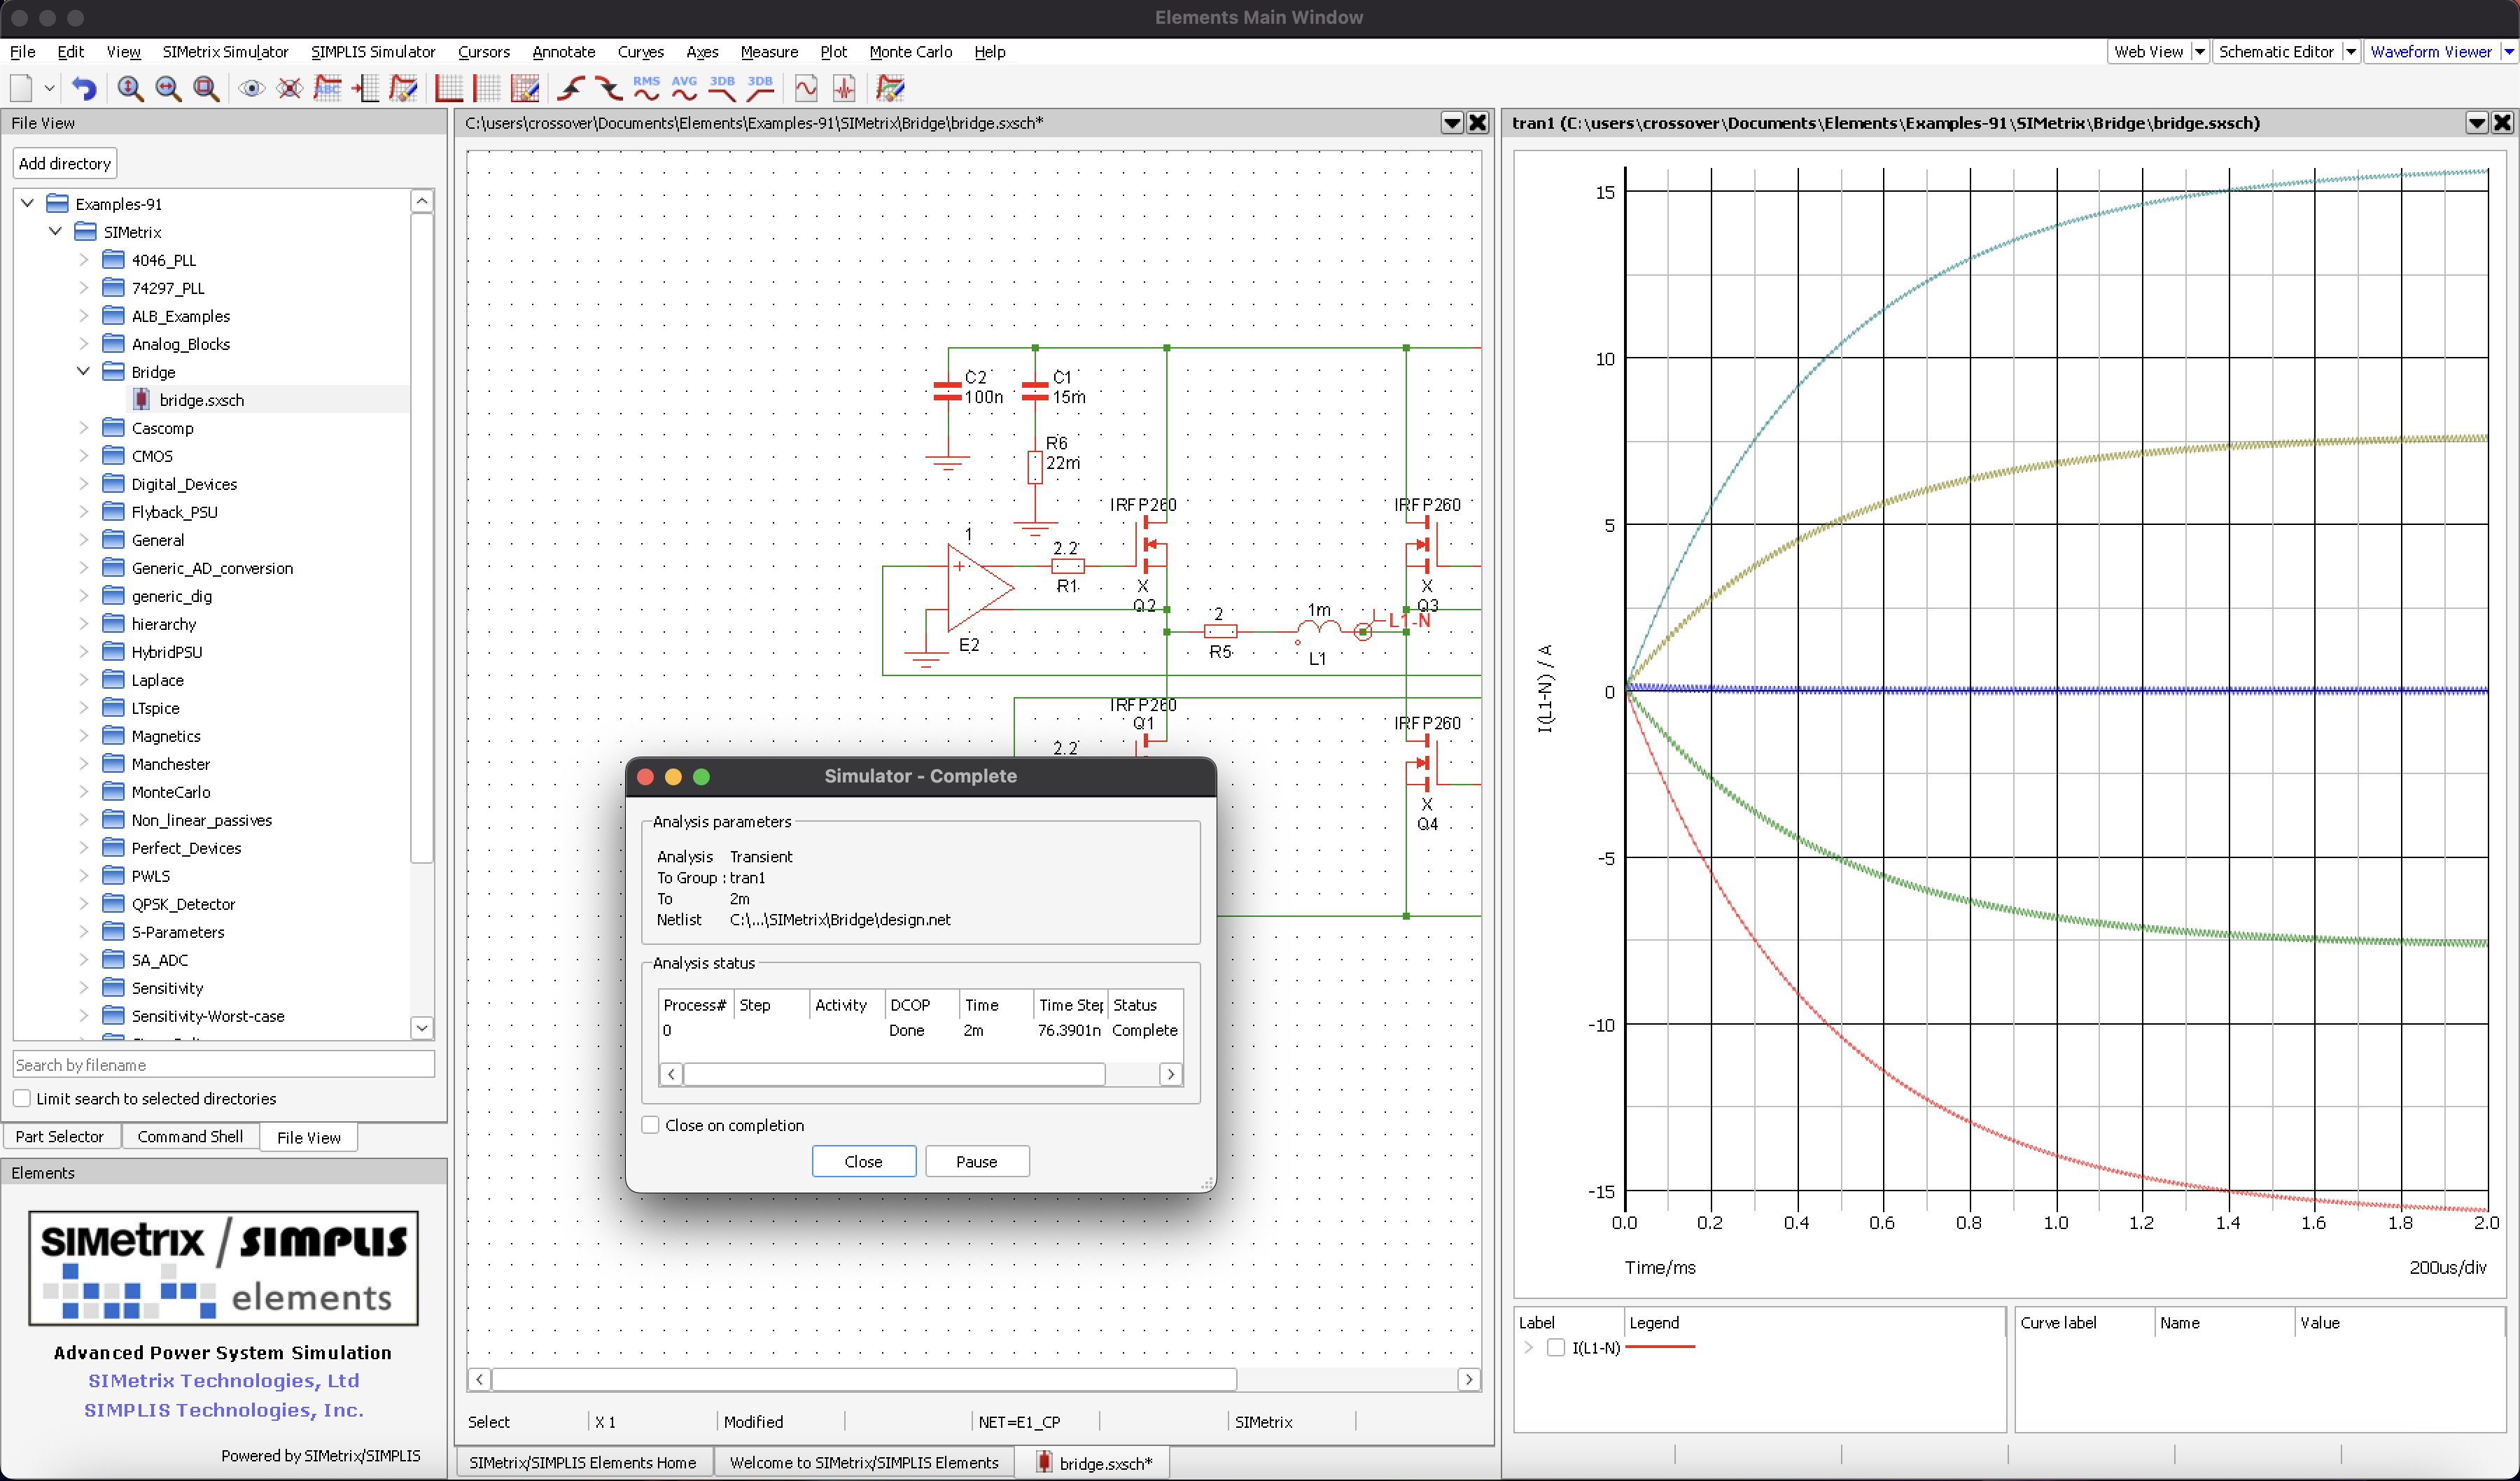This screenshot has height=1481, width=2520.
Task: Click the zoom-to-rectangle magnifier icon
Action: pyautogui.click(x=206, y=89)
